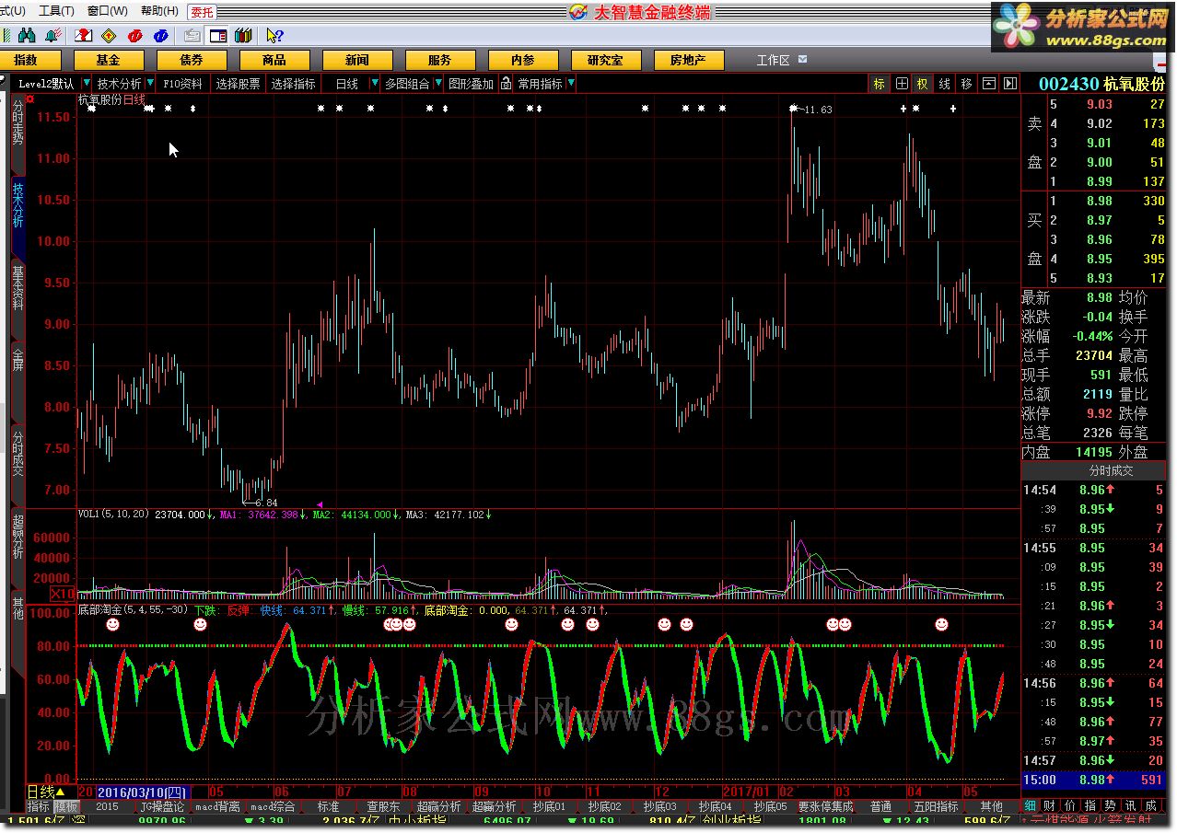Open the alarm bell alert icon
The image size is (1177, 833).
(53, 36)
